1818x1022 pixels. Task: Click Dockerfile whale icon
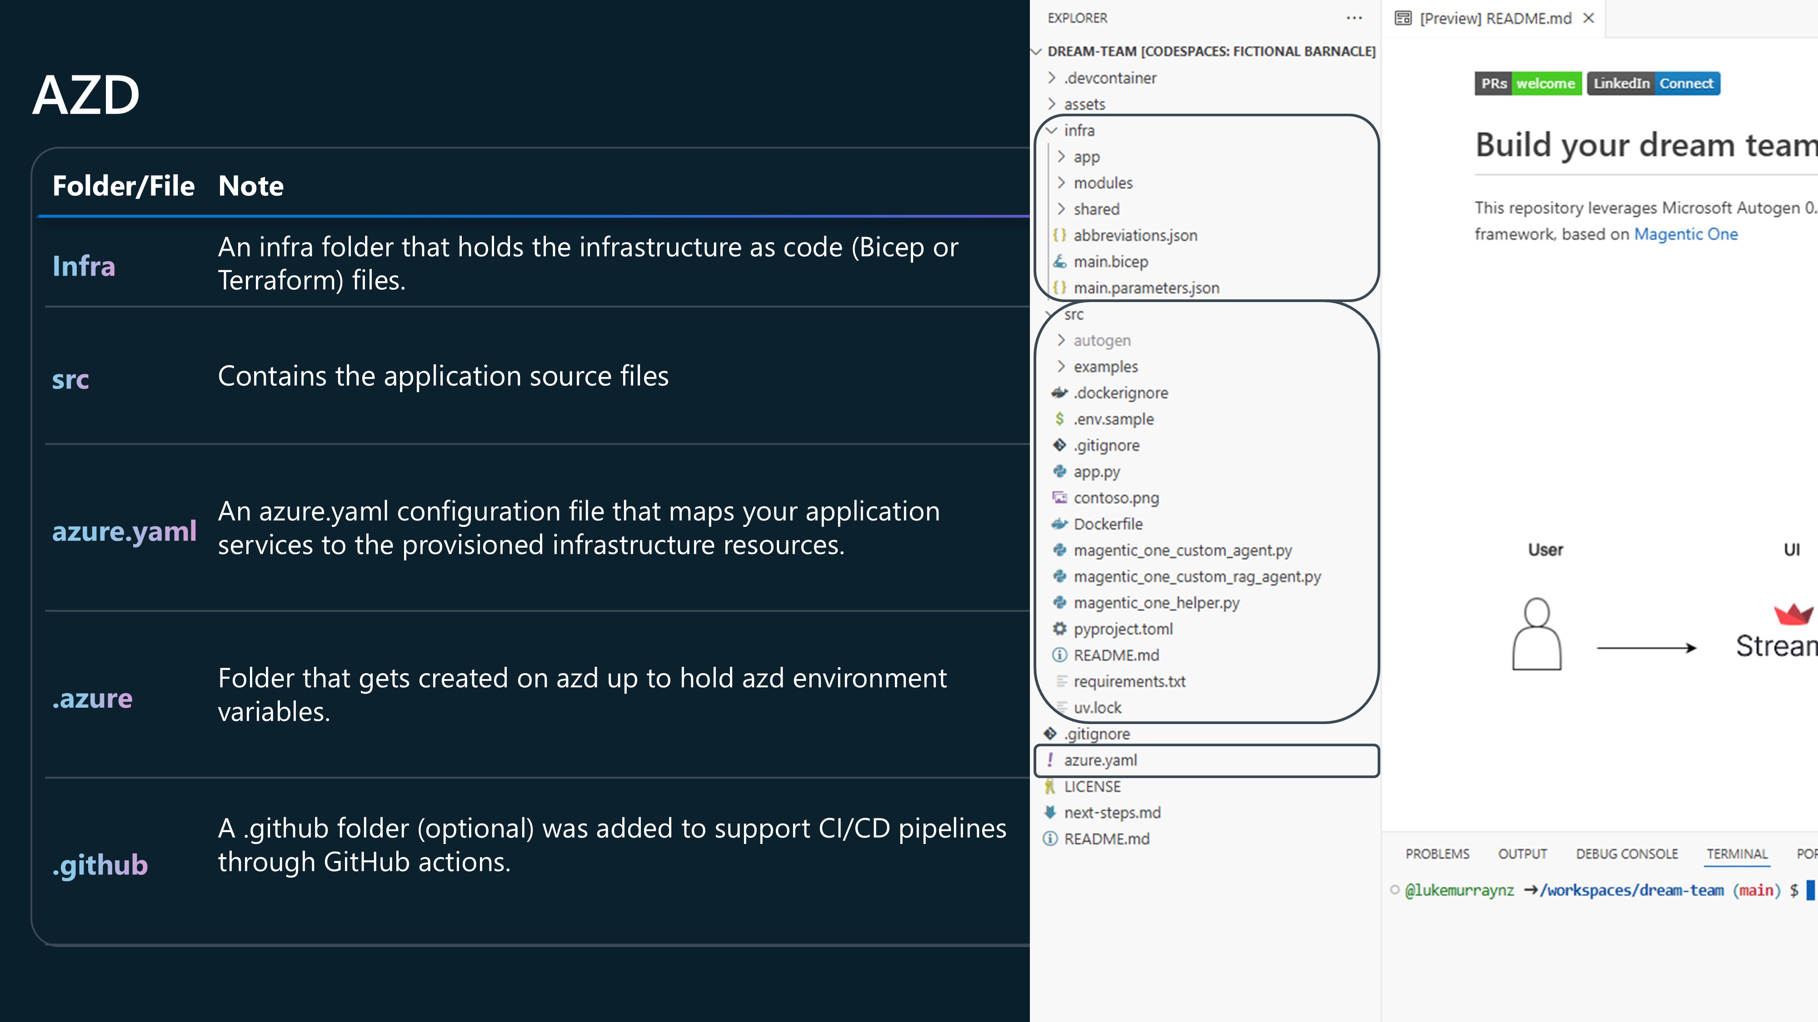pyautogui.click(x=1059, y=524)
